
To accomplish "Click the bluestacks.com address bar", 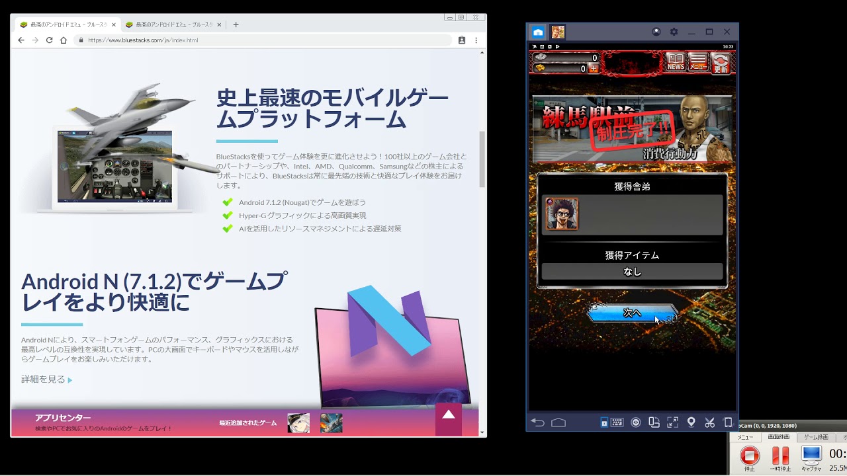I will 263,40.
